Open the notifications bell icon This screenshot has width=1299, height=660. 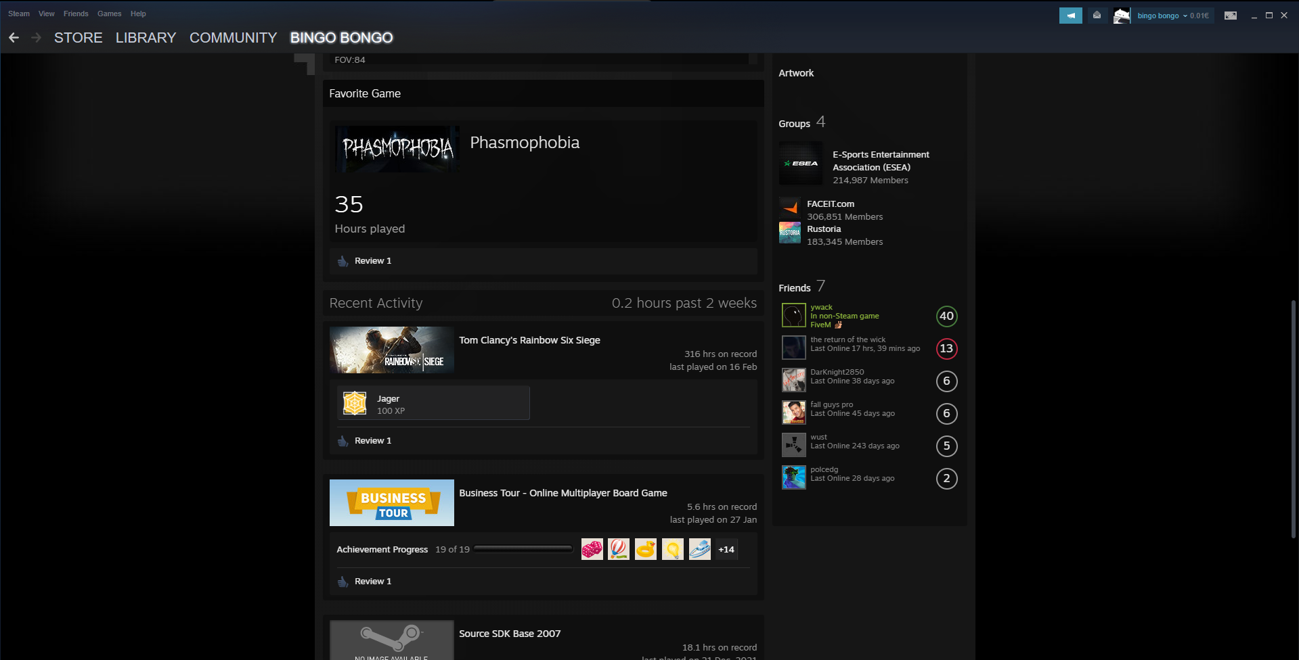(1097, 16)
